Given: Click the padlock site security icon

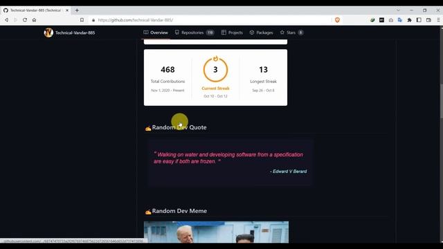Looking at the screenshot, I should point(93,20).
